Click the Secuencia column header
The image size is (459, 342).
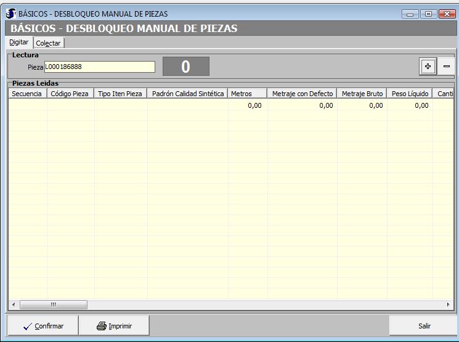(27, 94)
